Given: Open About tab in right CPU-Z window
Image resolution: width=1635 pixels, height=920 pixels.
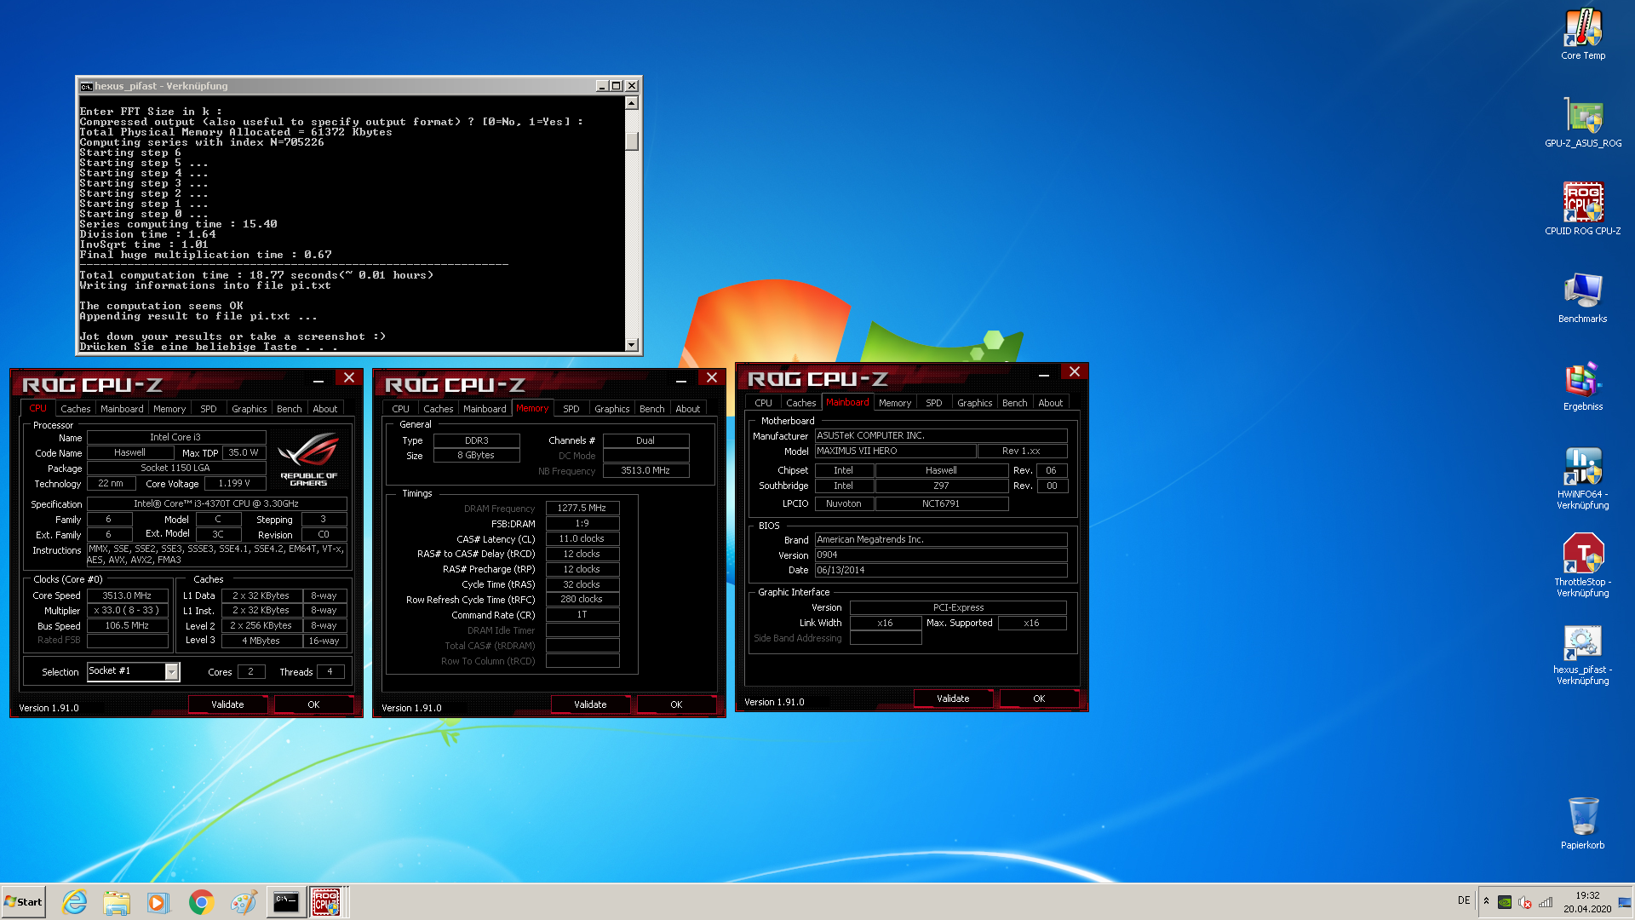Looking at the screenshot, I should [1051, 403].
